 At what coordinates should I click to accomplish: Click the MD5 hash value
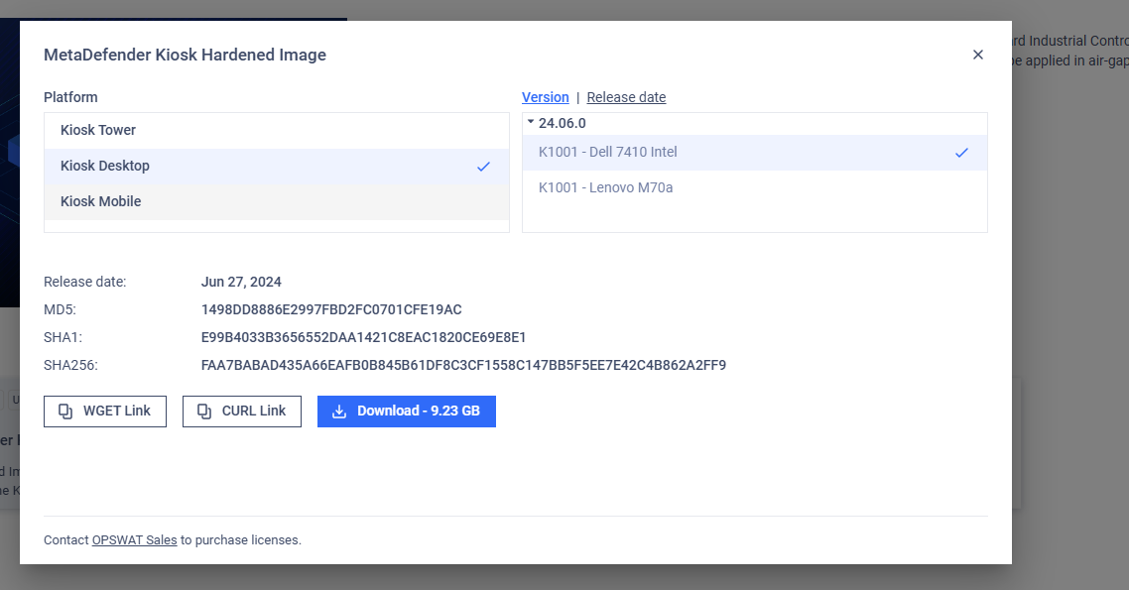point(331,310)
